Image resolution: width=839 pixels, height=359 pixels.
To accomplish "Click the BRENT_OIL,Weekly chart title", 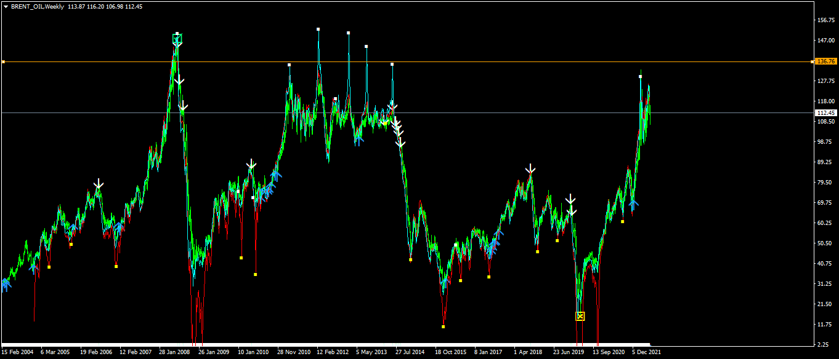I will 38,7.
